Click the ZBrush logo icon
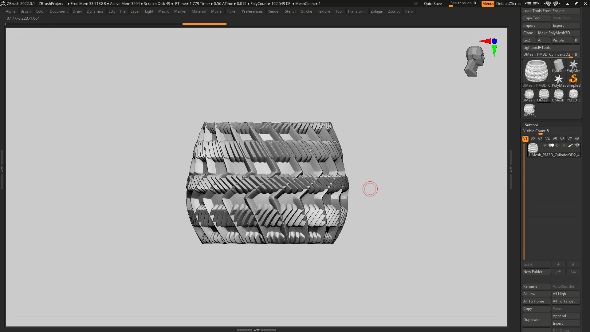Screen dimensions: 590x332 pos(3,4)
